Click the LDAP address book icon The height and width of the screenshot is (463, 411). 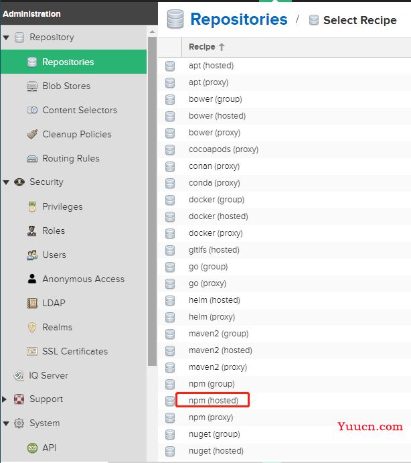pos(32,304)
